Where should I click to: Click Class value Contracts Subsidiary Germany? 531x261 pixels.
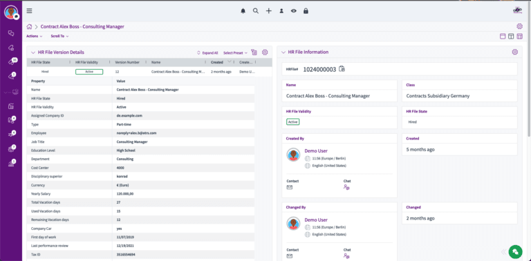438,96
